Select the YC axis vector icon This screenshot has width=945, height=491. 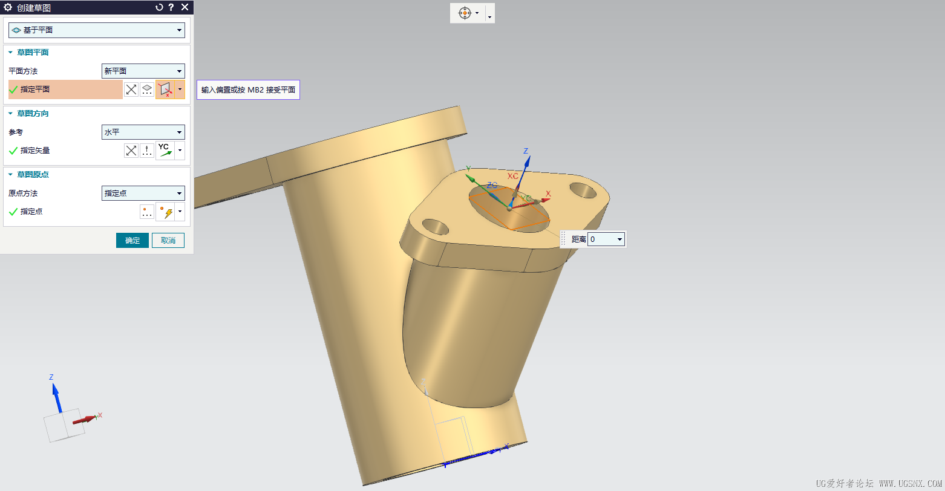pos(163,150)
